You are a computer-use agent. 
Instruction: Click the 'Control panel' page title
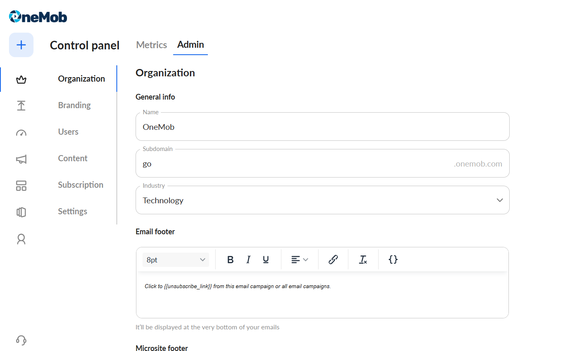pyautogui.click(x=85, y=45)
